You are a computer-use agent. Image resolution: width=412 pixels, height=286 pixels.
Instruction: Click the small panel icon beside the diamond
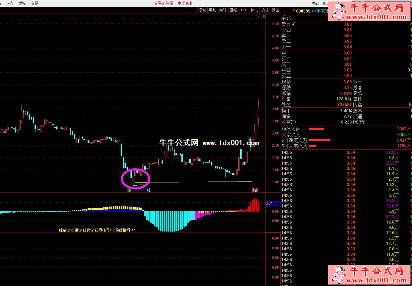pyautogui.click(x=263, y=16)
